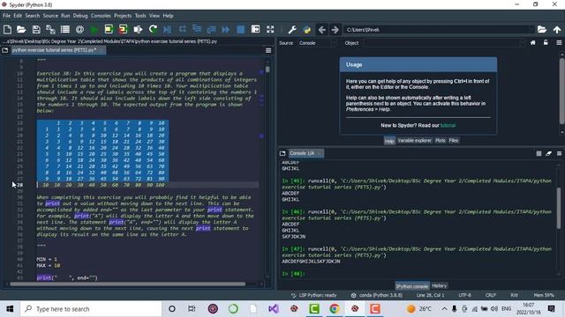Run the file with the green play button
Viewport: 565px width, 317px height.
(x=94, y=29)
